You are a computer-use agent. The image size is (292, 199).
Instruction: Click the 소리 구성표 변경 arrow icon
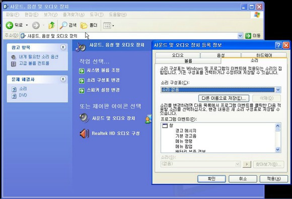(82, 81)
